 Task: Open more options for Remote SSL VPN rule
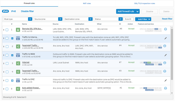click(165, 29)
